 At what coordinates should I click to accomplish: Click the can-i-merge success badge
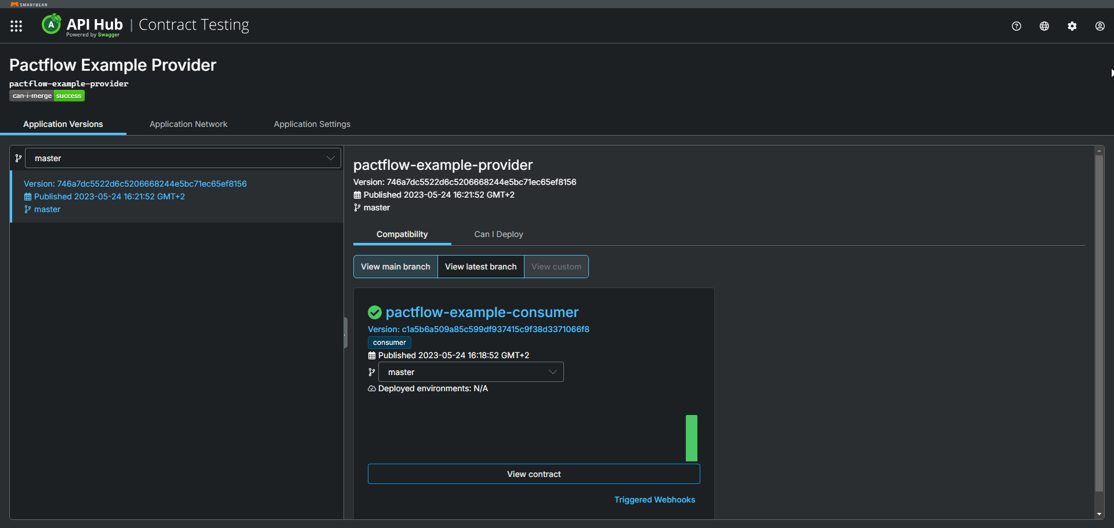(x=47, y=96)
